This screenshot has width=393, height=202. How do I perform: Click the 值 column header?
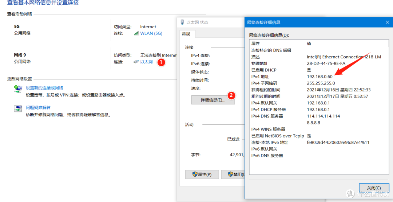click(x=347, y=44)
